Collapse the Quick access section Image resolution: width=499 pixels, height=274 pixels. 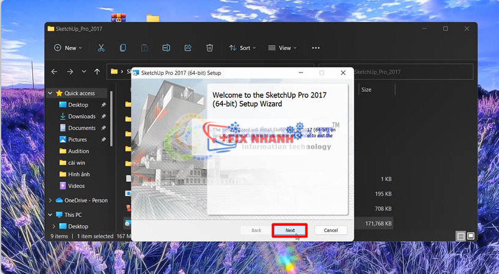[x=50, y=93]
